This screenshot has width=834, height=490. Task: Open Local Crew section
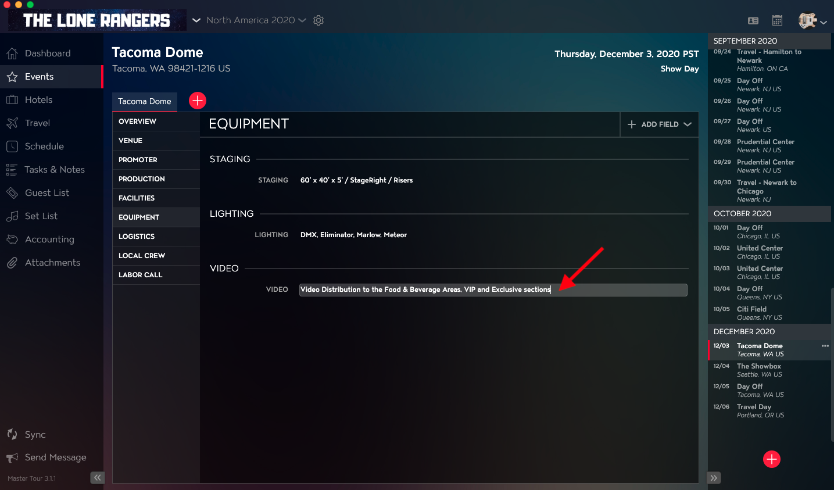(x=156, y=256)
